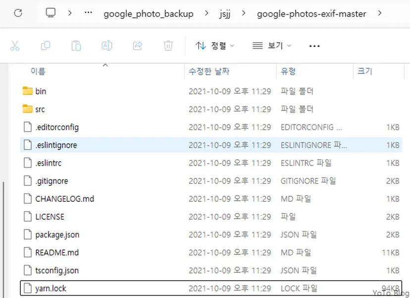Click the jsjj breadcrumb segment
Viewport: 410px width, 298px height.
[x=225, y=13]
